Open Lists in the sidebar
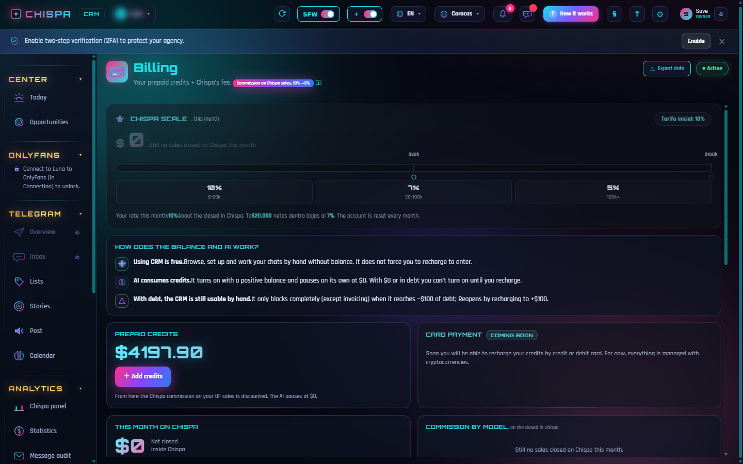Viewport: 743px width, 464px height. [44, 281]
